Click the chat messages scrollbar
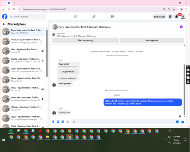190x152 pixels. (x=184, y=89)
